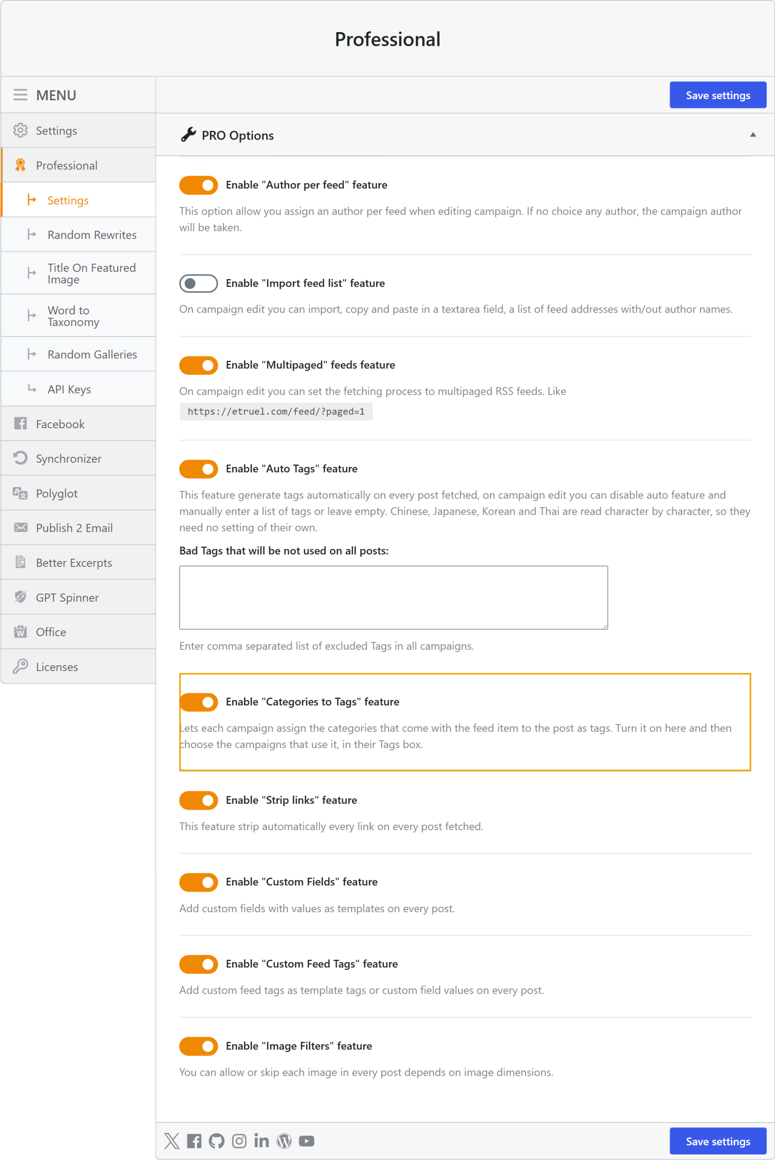
Task: Click the bottom Save settings button
Action: tap(717, 1141)
